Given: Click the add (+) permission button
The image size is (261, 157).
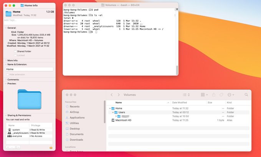Looking at the screenshot, I should tap(8, 147).
